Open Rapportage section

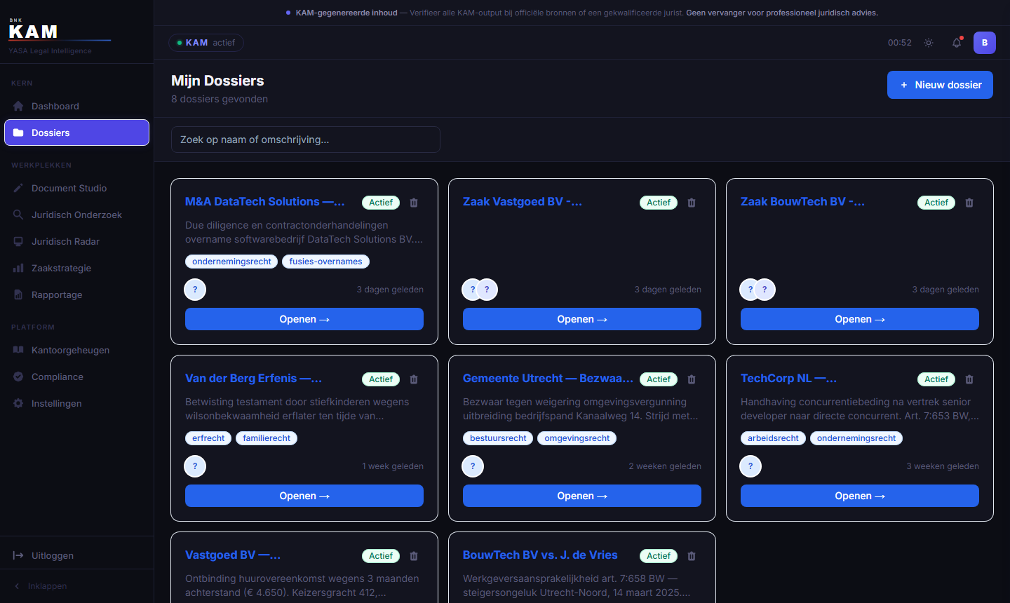pyautogui.click(x=76, y=294)
